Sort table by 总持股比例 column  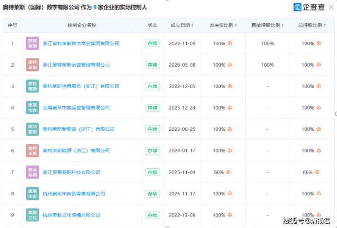point(325,25)
